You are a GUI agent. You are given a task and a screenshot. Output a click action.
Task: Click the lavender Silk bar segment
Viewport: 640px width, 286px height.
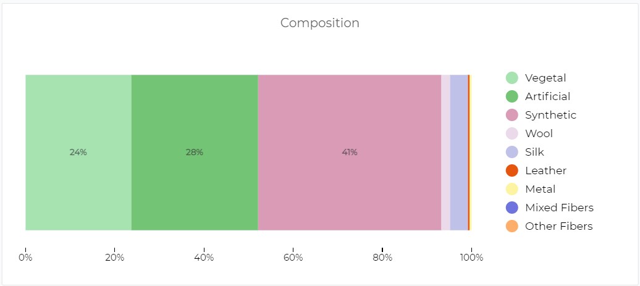458,152
